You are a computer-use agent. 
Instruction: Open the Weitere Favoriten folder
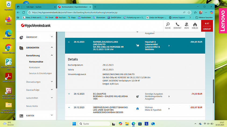(x=204, y=18)
